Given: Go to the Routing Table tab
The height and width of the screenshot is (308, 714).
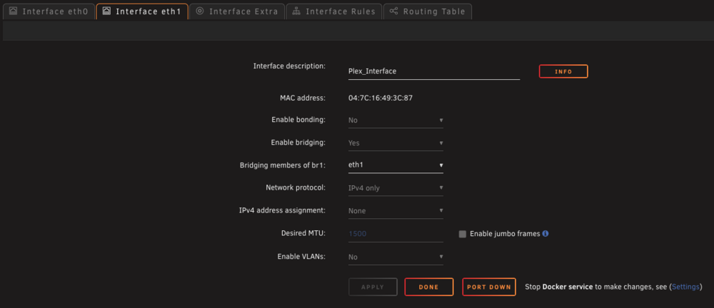Looking at the screenshot, I should [x=428, y=11].
